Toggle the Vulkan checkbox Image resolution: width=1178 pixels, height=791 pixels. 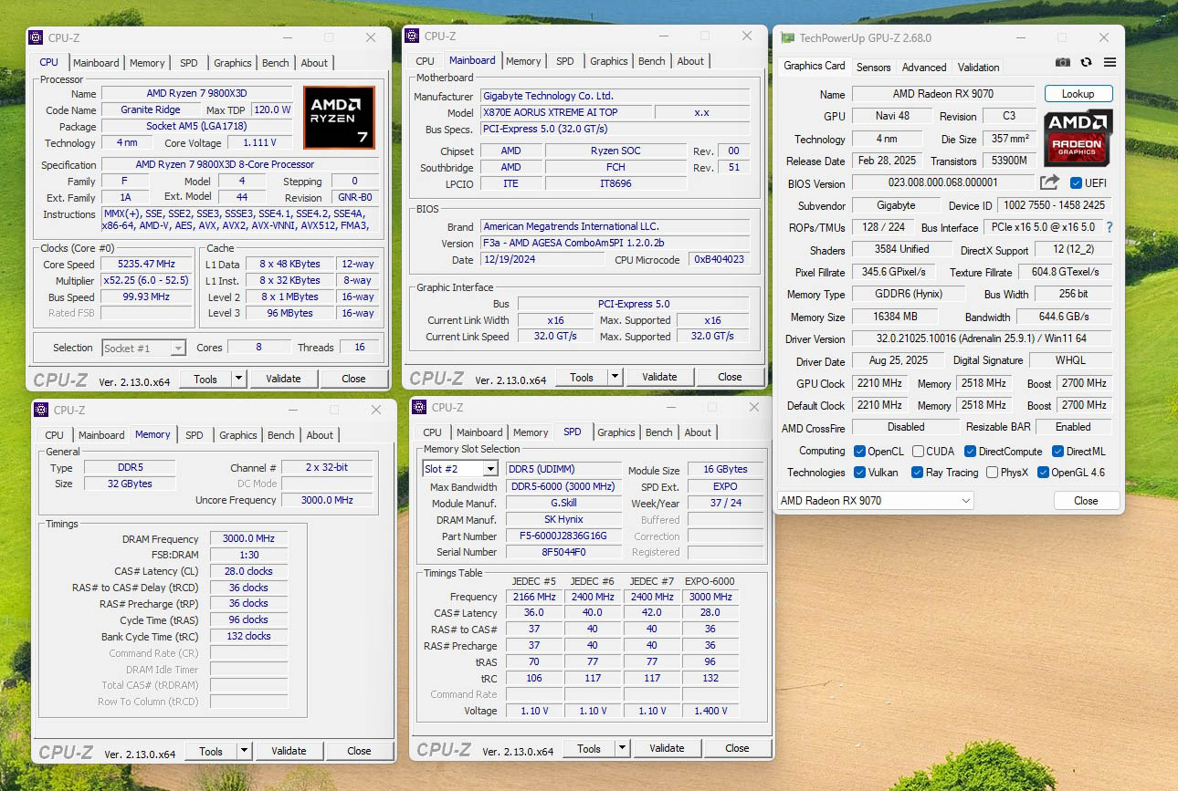(859, 473)
